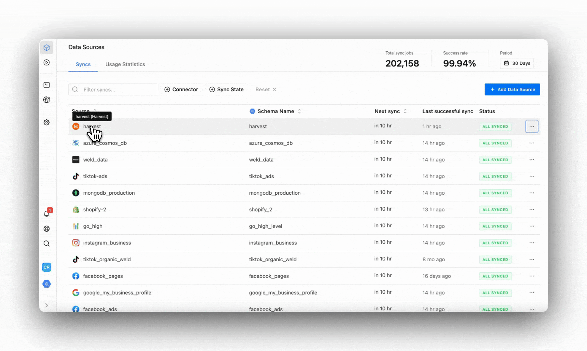587x351 pixels.
Task: Open notifications bell with red badge
Action: point(47,214)
